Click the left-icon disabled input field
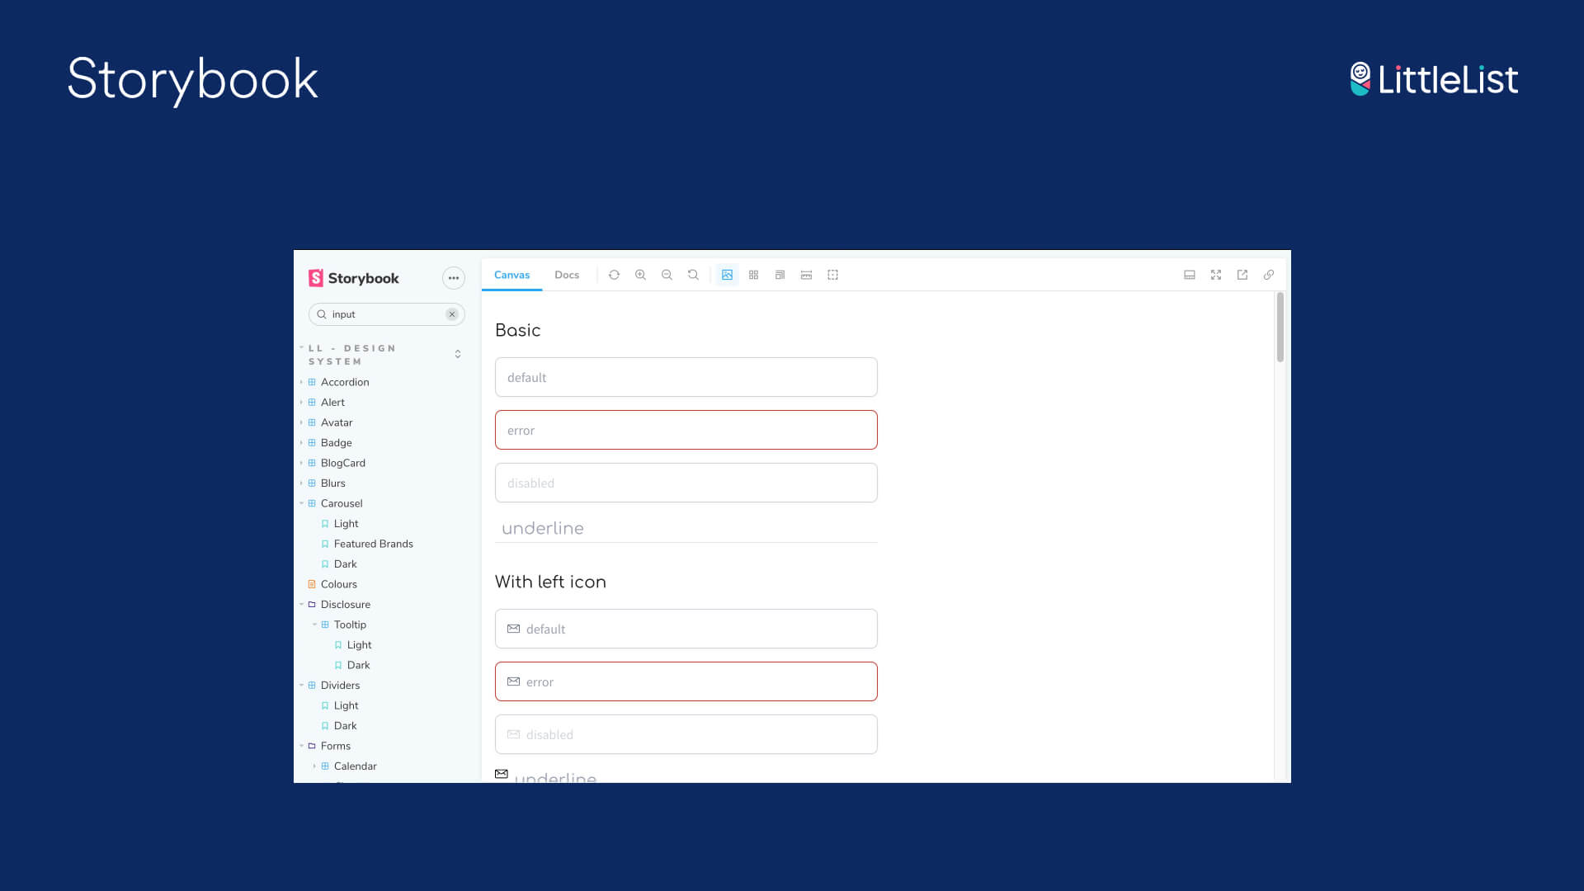The height and width of the screenshot is (891, 1584). coord(686,734)
